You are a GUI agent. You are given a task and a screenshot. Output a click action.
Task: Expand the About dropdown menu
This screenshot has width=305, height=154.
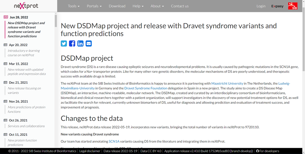pyautogui.click(x=157, y=6)
